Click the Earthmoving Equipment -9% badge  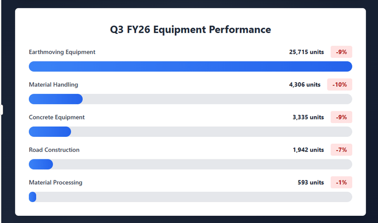[341, 52]
